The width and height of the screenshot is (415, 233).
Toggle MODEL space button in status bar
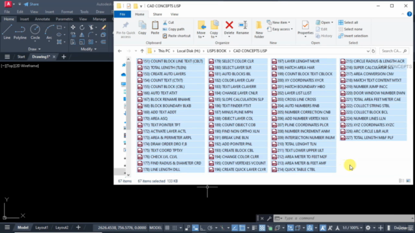coord(156,228)
